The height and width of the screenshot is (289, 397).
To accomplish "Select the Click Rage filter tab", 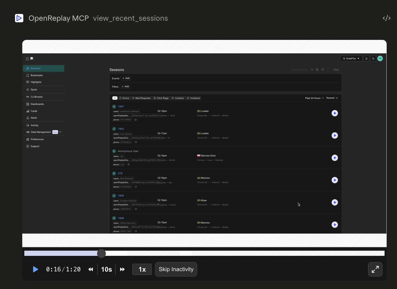I will point(161,98).
